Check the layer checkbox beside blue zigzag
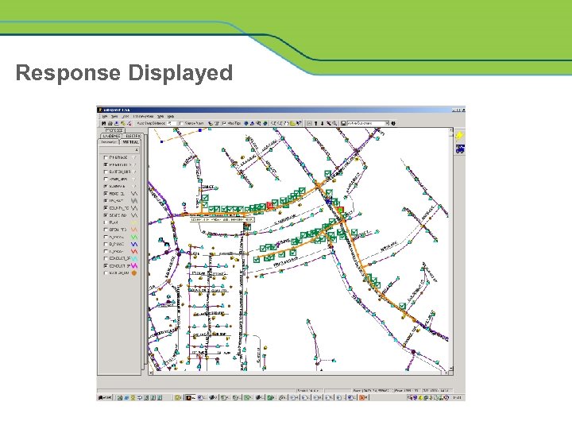The width and height of the screenshot is (572, 429). pos(106,244)
